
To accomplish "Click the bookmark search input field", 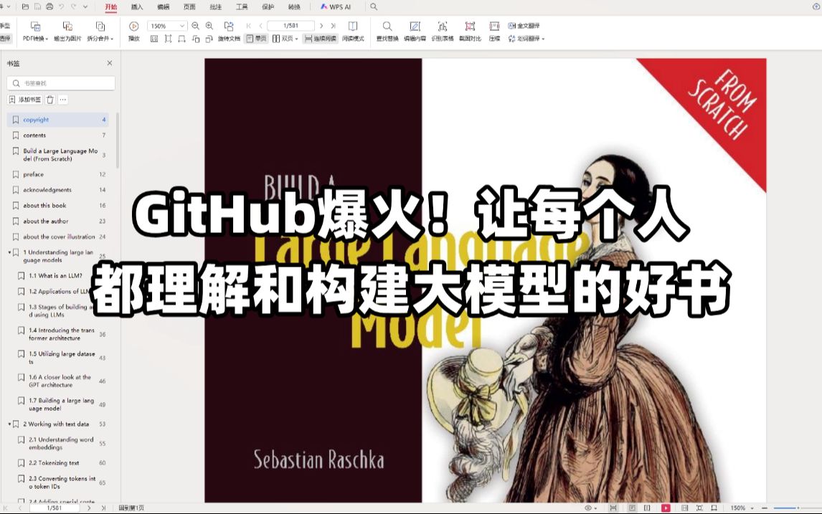I will point(61,82).
